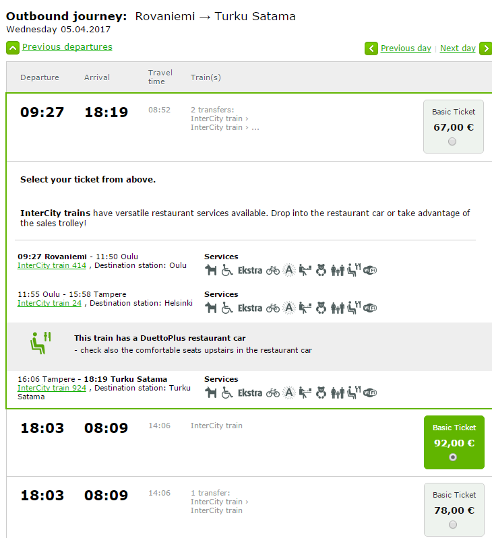492x538 pixels.
Task: Expand previous departures with the green up arrow
Action: (x=13, y=48)
